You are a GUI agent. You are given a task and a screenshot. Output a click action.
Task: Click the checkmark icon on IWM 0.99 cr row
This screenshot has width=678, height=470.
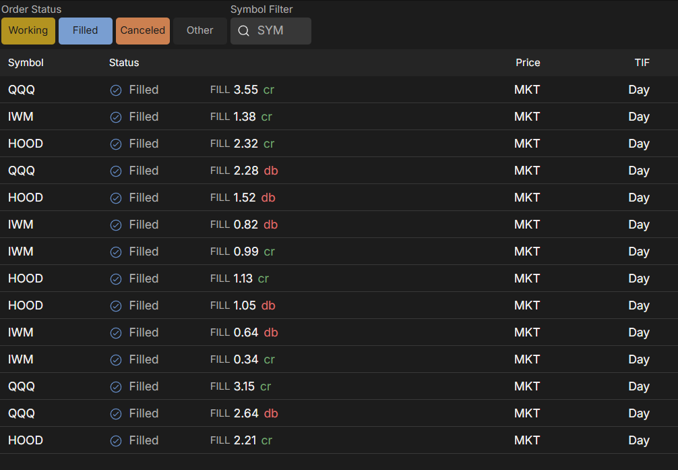coord(116,252)
